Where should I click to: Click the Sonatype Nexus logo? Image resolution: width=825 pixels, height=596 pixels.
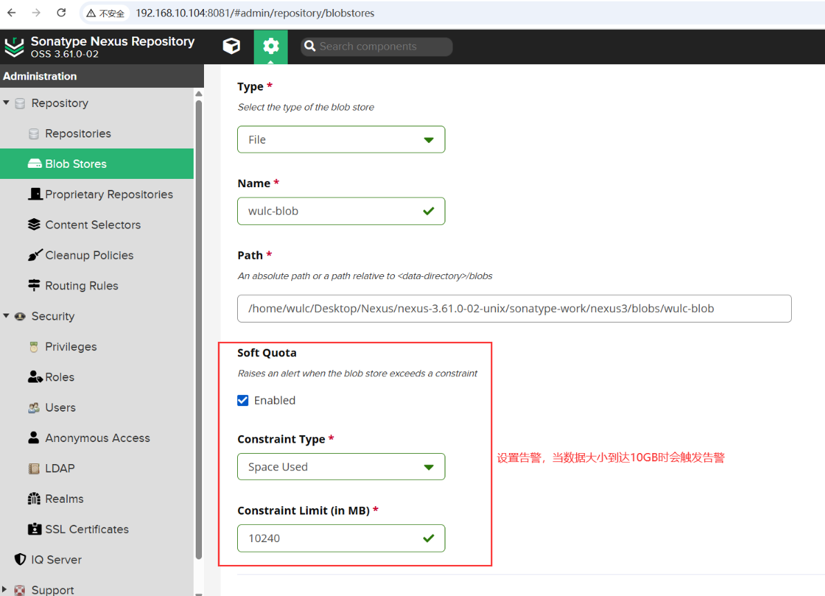point(15,47)
